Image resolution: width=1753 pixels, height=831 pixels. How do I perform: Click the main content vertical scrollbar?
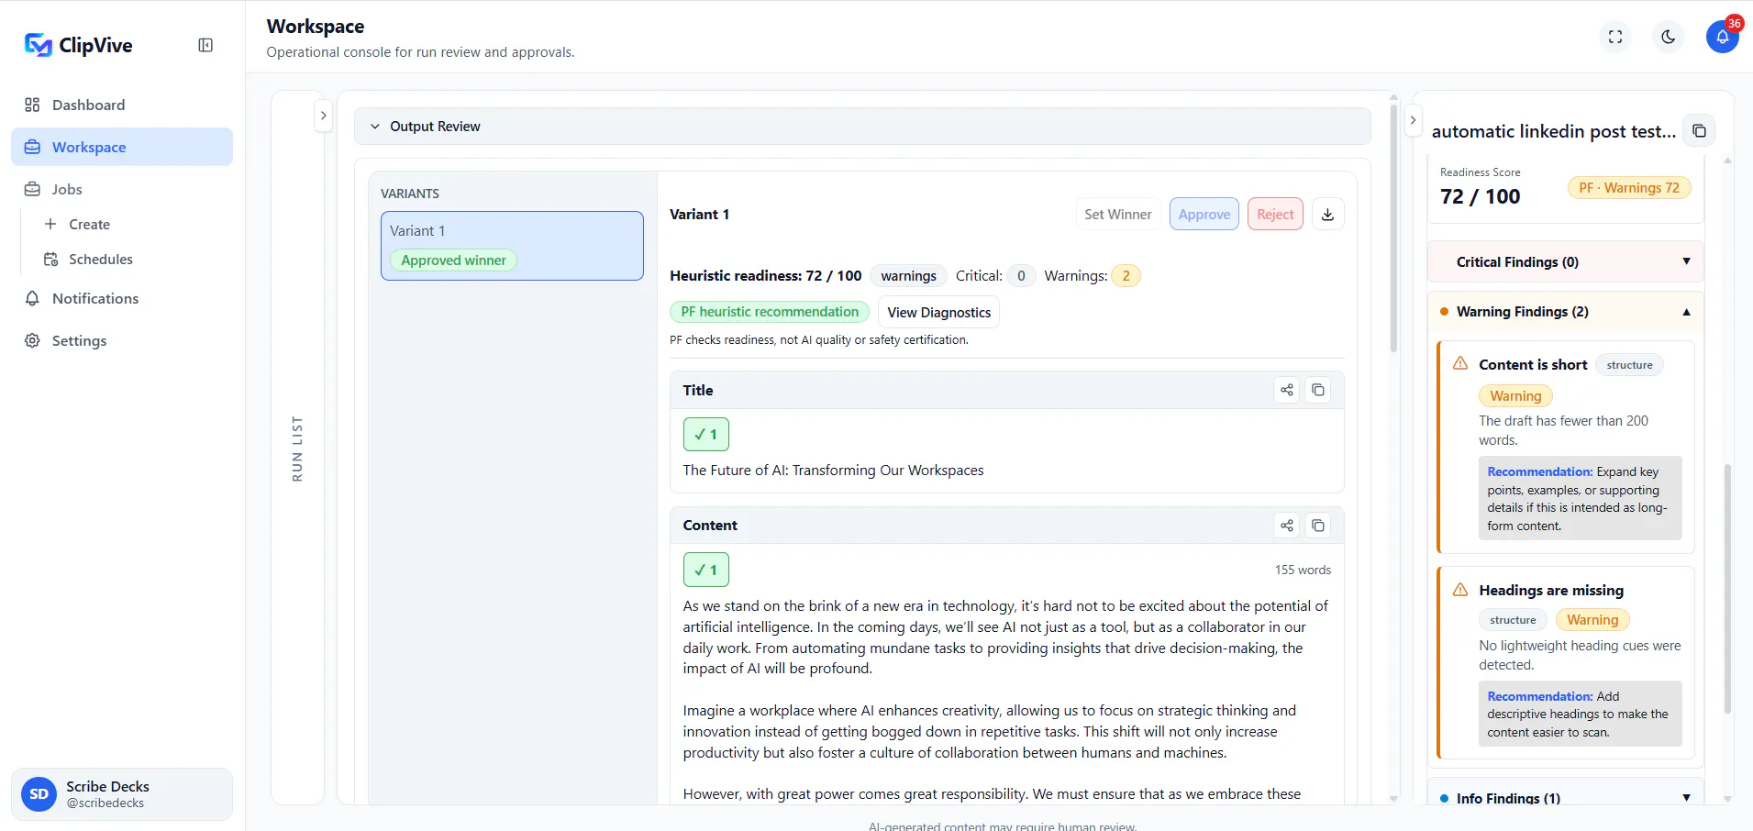point(1393,229)
